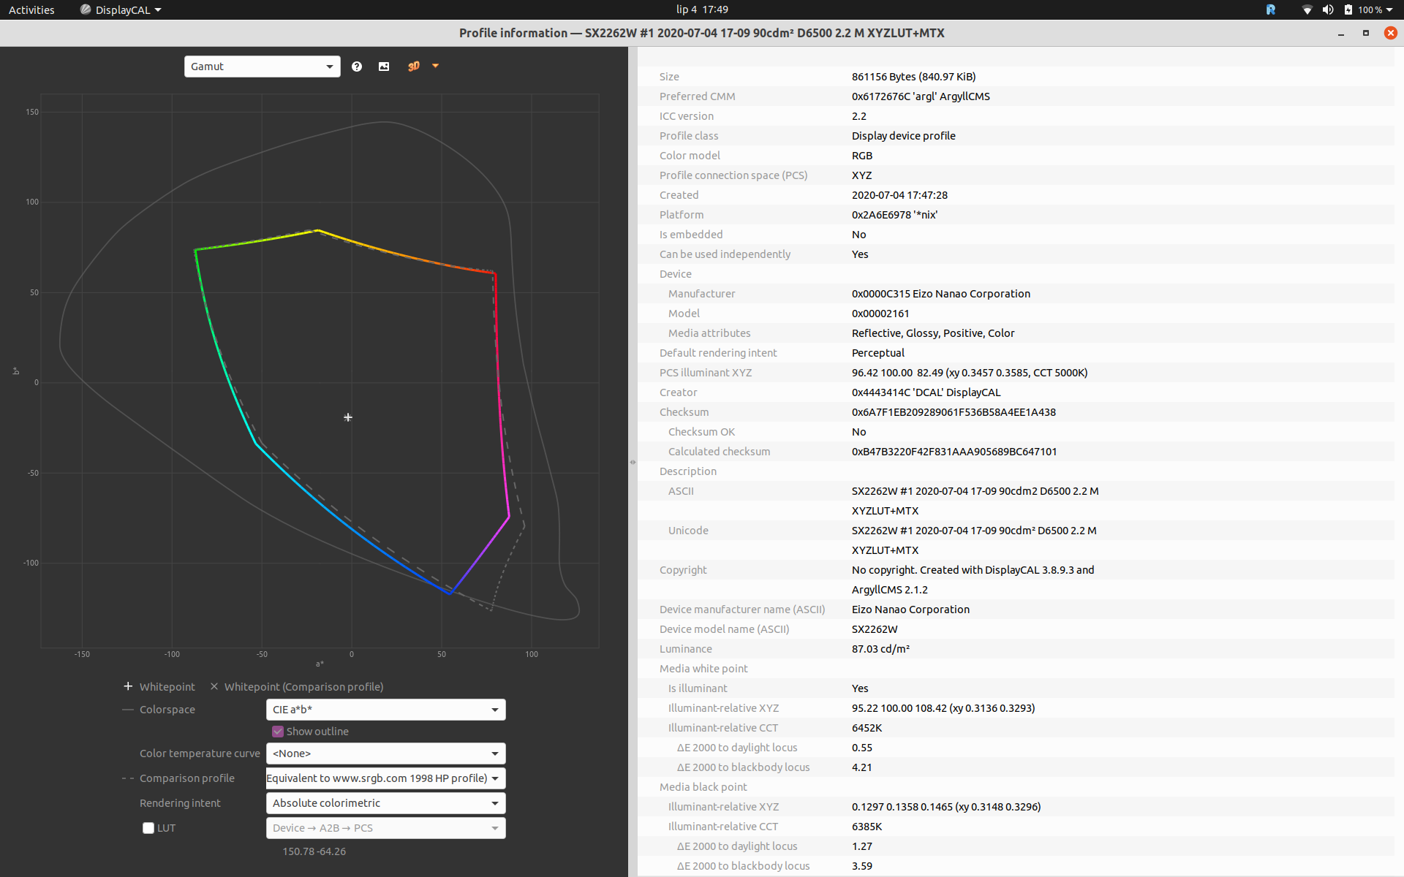Uncheck the Show outline checkbox
Viewport: 1404px width, 877px height.
(278, 732)
